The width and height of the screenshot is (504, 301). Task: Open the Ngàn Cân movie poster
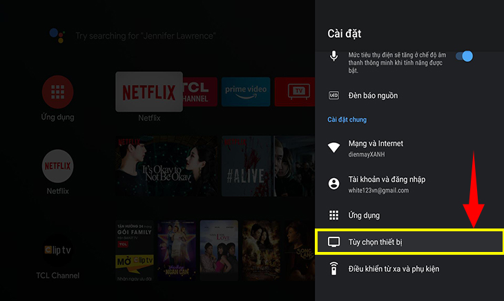(x=177, y=251)
